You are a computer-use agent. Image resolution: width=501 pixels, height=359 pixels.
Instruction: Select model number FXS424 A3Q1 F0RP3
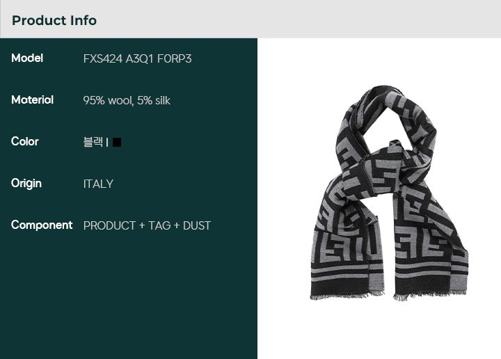point(137,58)
